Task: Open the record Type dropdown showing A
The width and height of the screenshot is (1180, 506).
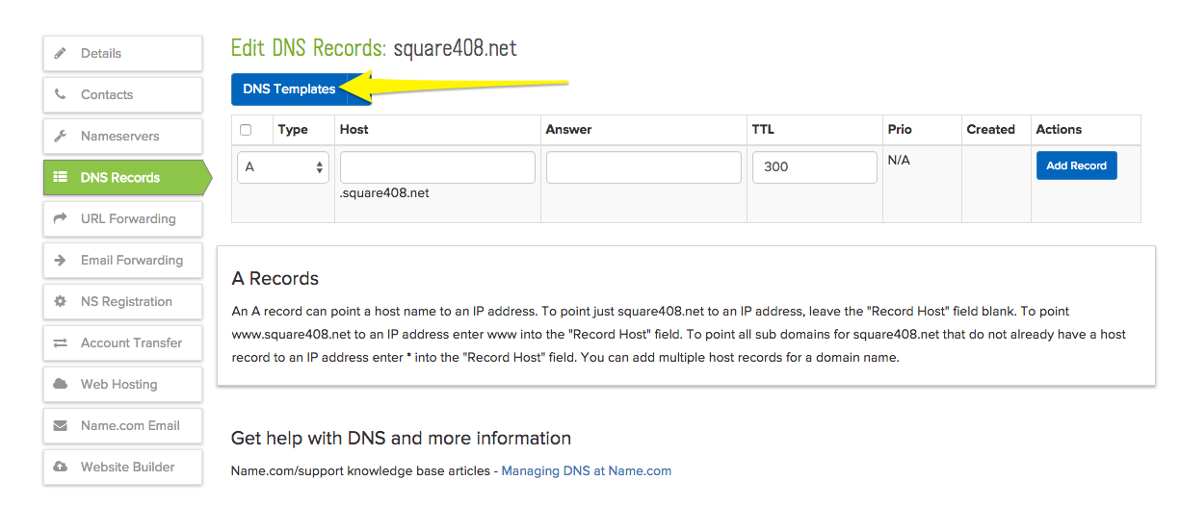Action: 283,167
